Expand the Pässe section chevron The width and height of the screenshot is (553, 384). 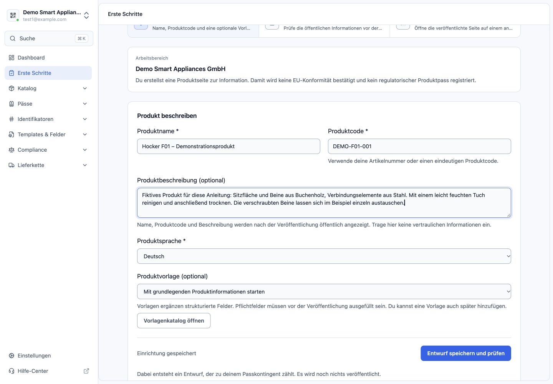click(85, 104)
